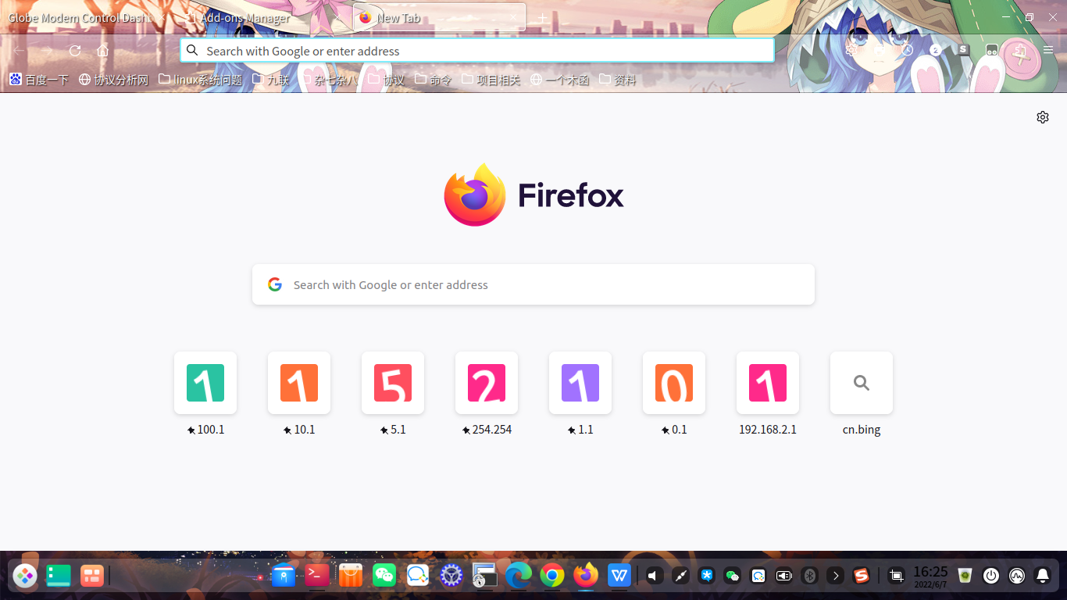Expand the hidden tray icons arrow
This screenshot has width=1067, height=600.
click(x=835, y=576)
